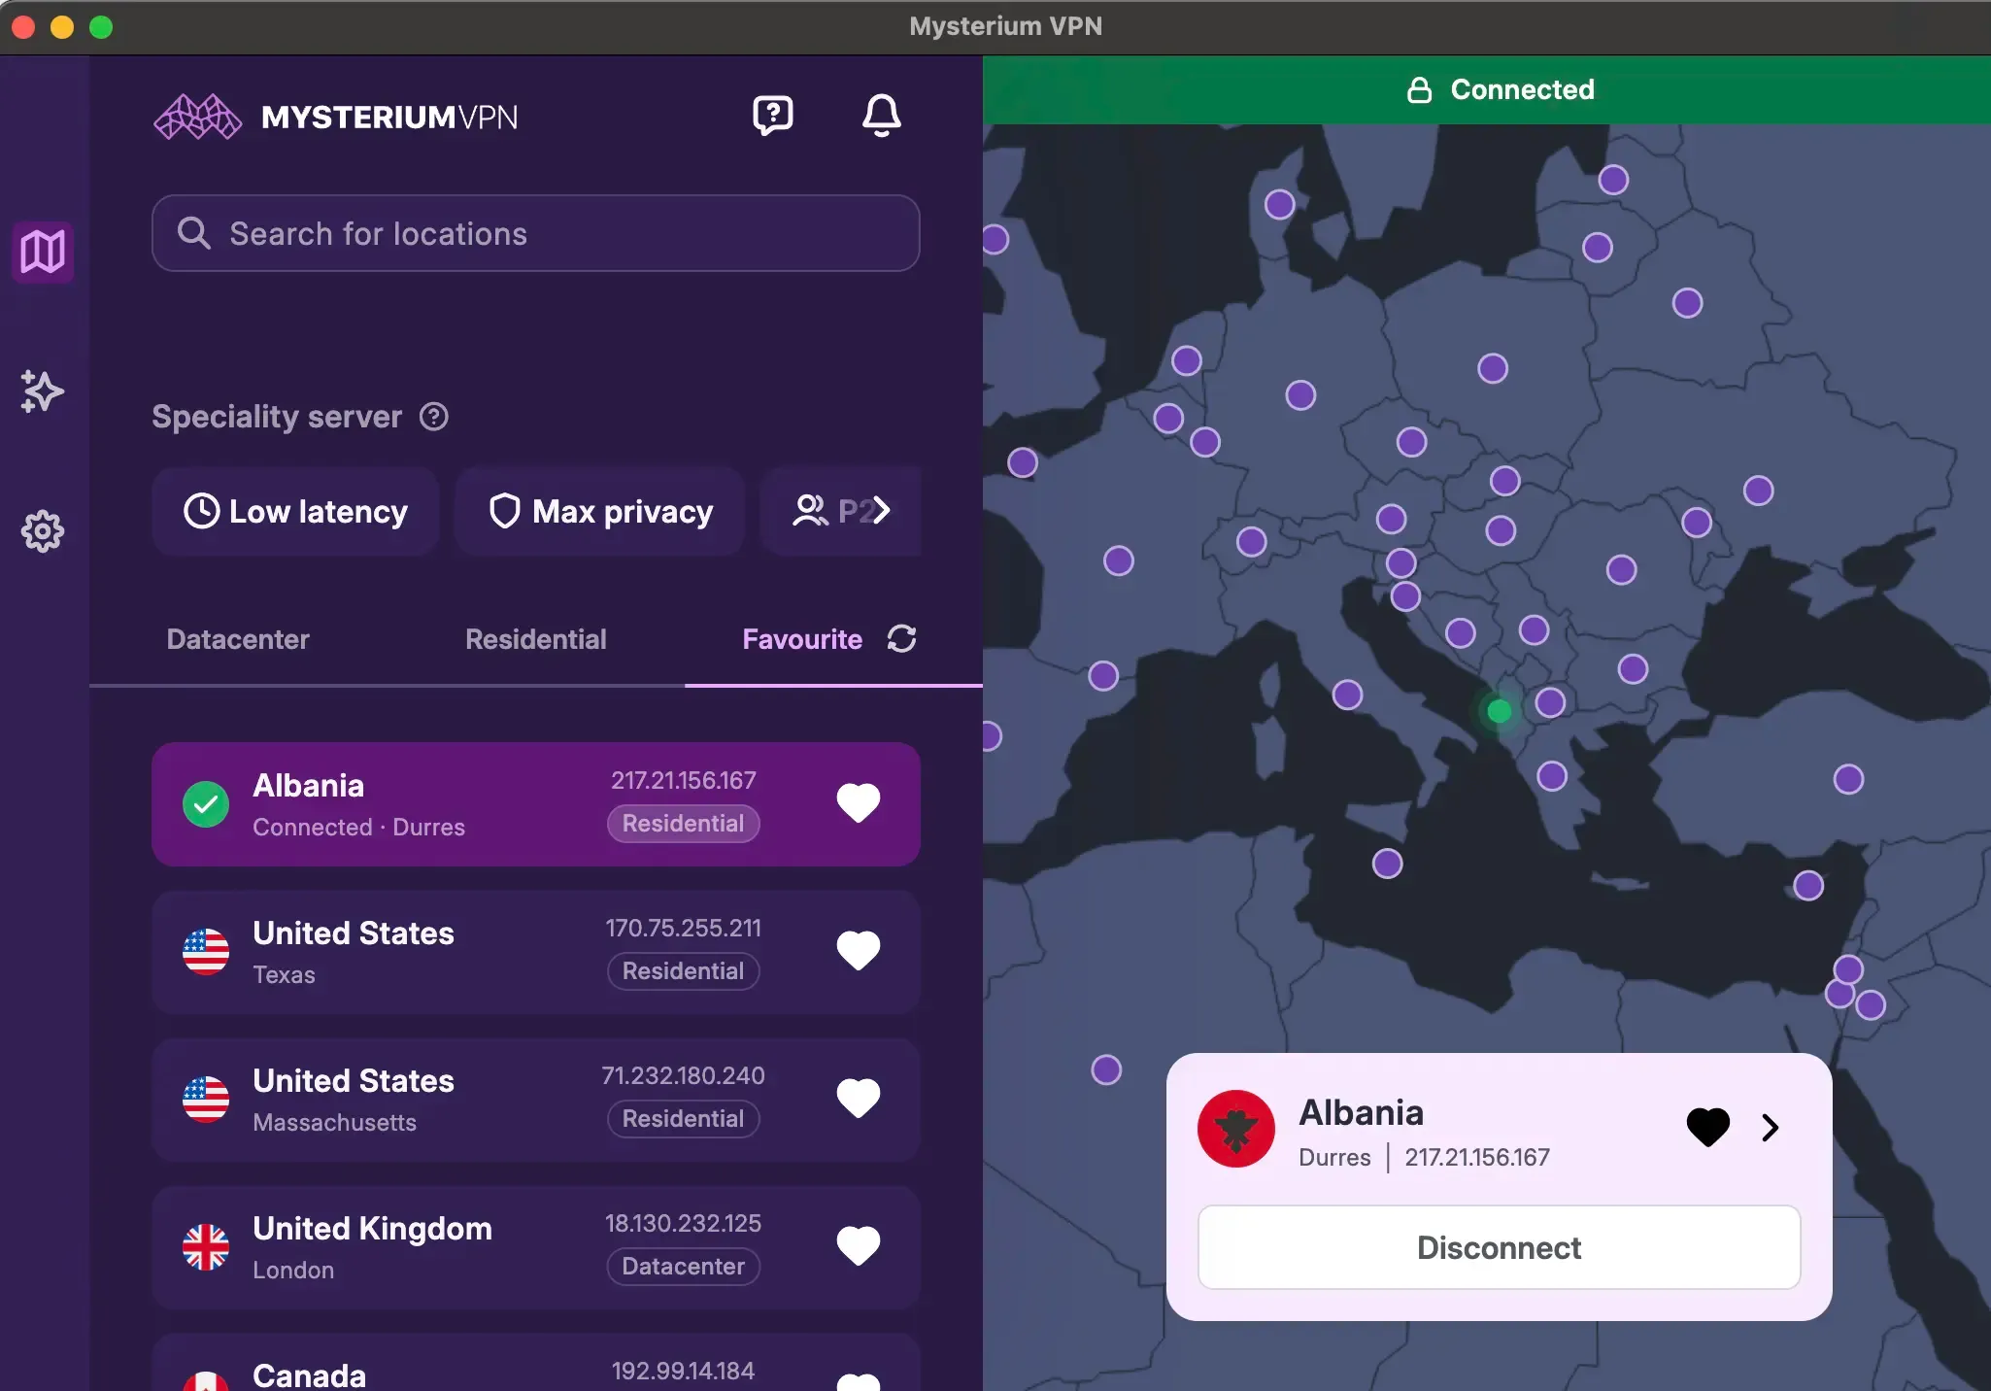Select the Albania Durres server row
The width and height of the screenshot is (1991, 1391).
click(x=536, y=804)
